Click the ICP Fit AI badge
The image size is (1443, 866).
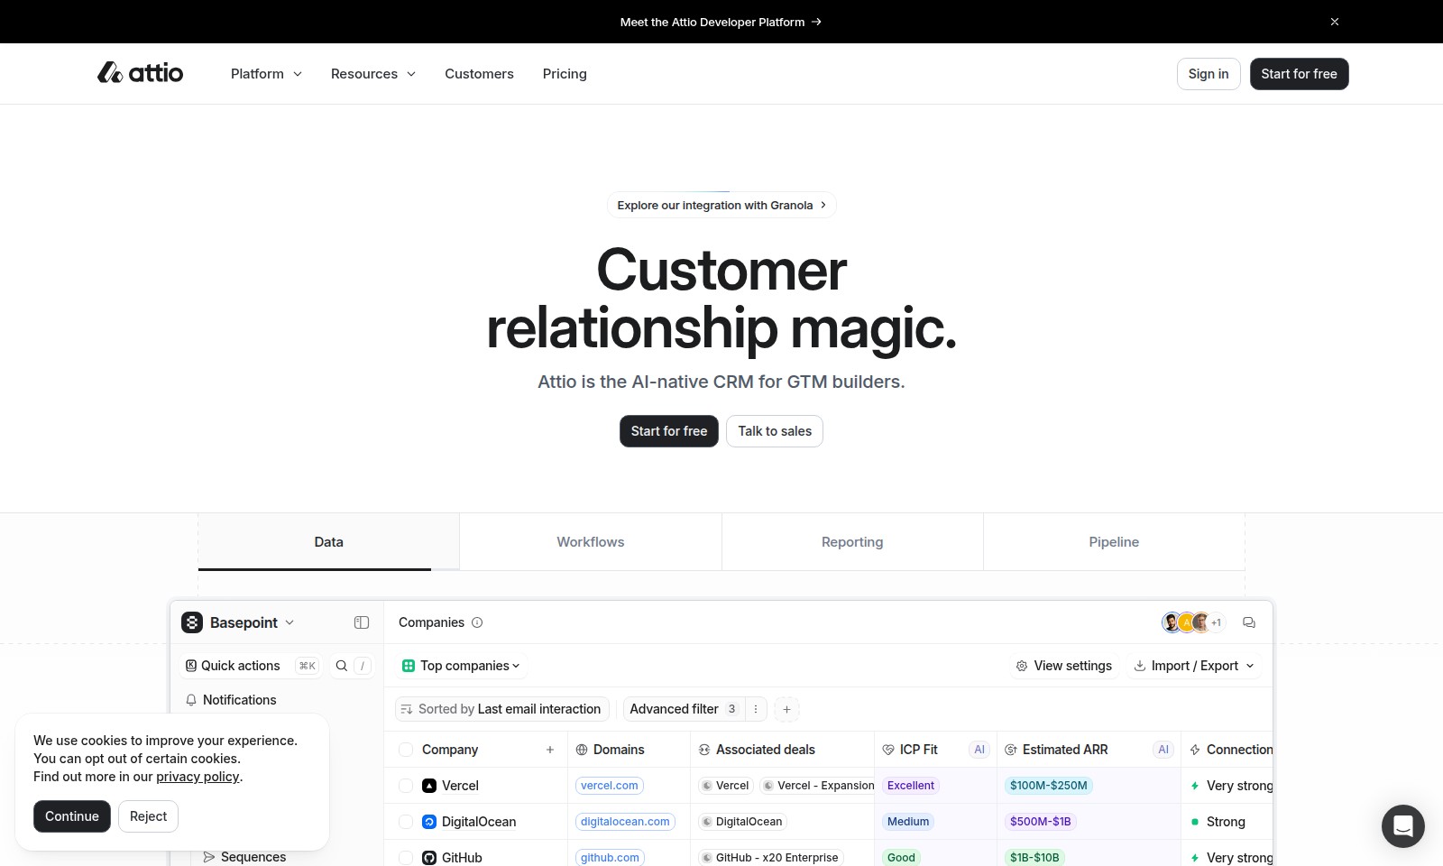(979, 750)
